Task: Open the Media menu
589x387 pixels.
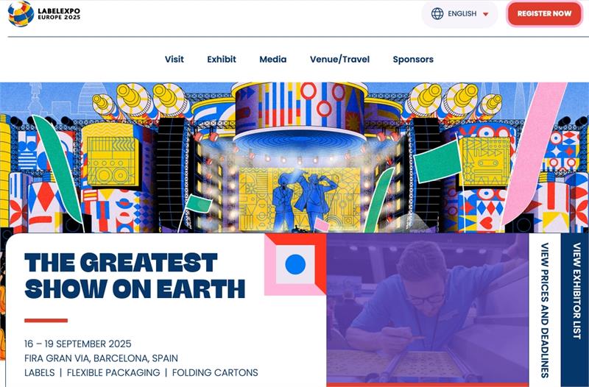Action: tap(272, 60)
